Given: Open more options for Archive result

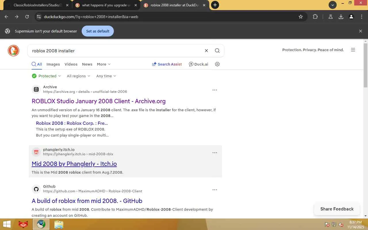Looking at the screenshot, I should (x=215, y=90).
